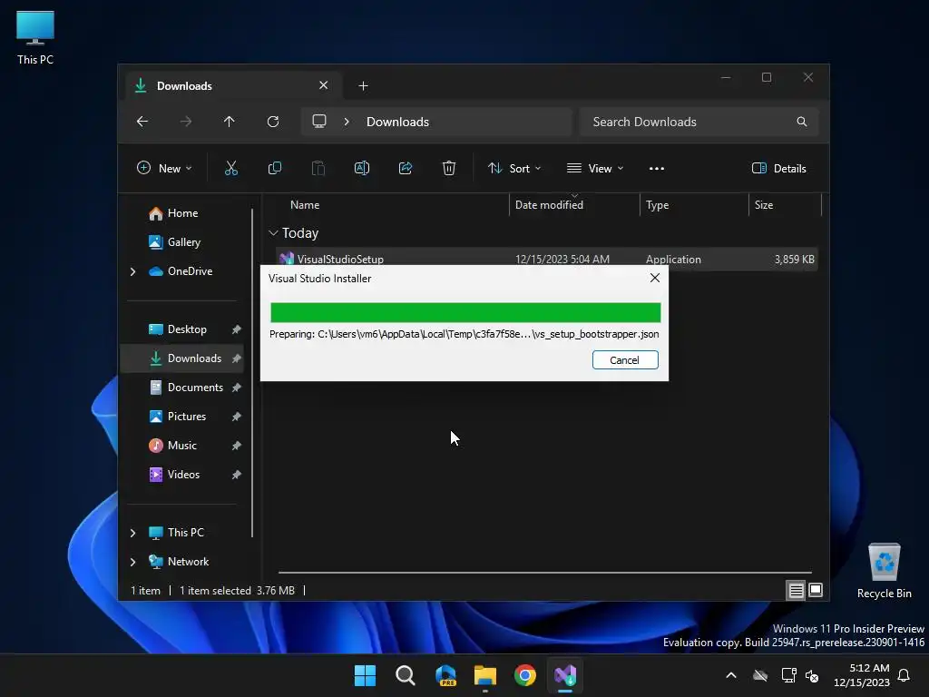929x697 pixels.
Task: Click the chevron before Downloads in address bar
Action: click(347, 122)
